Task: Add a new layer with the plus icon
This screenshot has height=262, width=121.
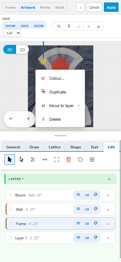Action: coord(109,179)
